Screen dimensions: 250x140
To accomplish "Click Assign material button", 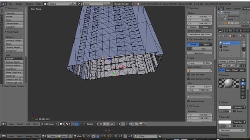I will click(223, 61).
